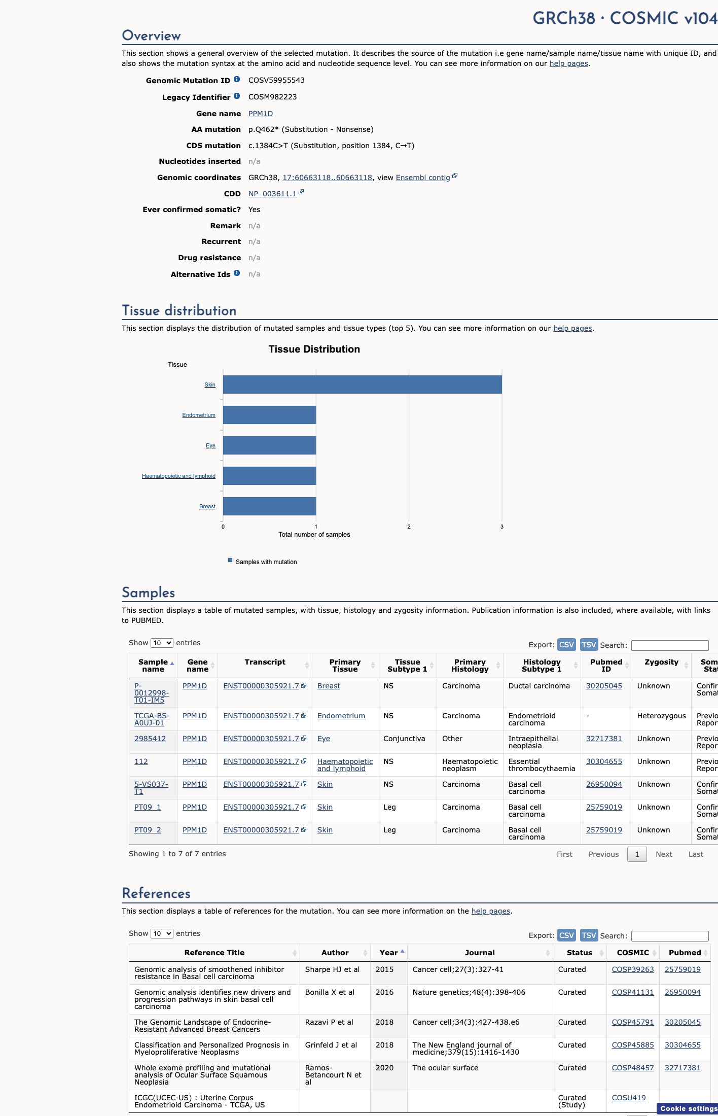Sort samples by Tissue Subtype 1 column
The image size is (718, 1116).
pos(407,666)
